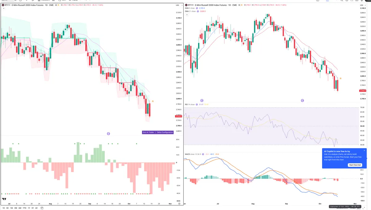
Task: Click the icon beside EMA 9 close
Action: (x=197, y=8)
